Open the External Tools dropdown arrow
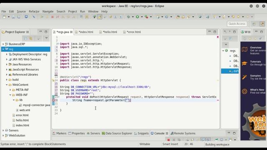Viewport: 267px width, 150px height. [x=151, y=17]
